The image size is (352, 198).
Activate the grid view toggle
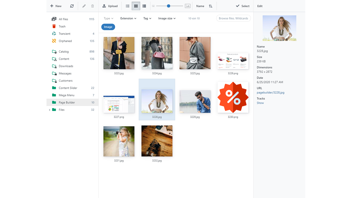(x=136, y=6)
